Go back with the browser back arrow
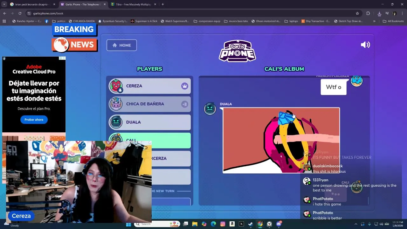The width and height of the screenshot is (407, 229). pos(4,13)
